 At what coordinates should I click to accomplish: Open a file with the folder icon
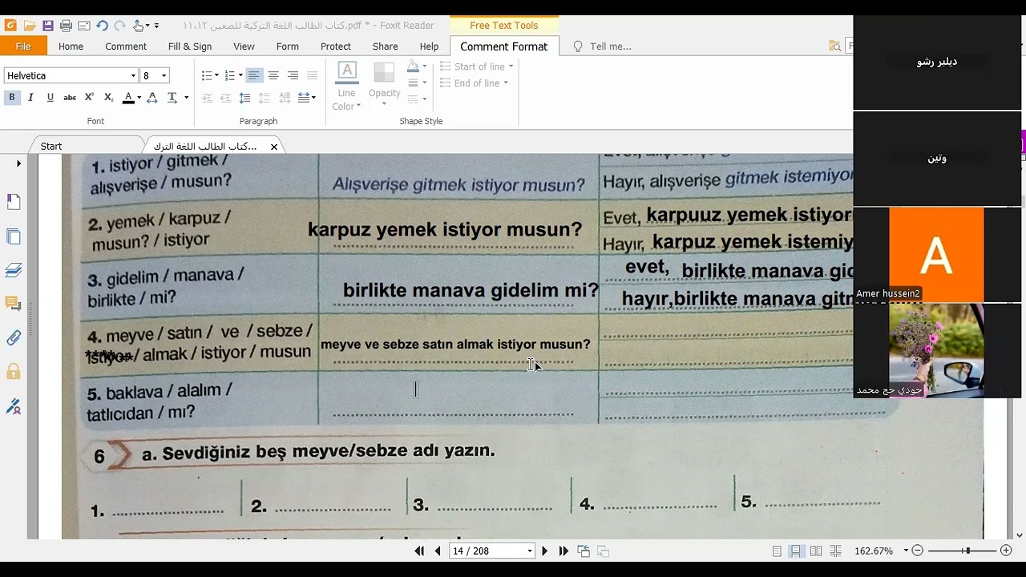pyautogui.click(x=30, y=26)
